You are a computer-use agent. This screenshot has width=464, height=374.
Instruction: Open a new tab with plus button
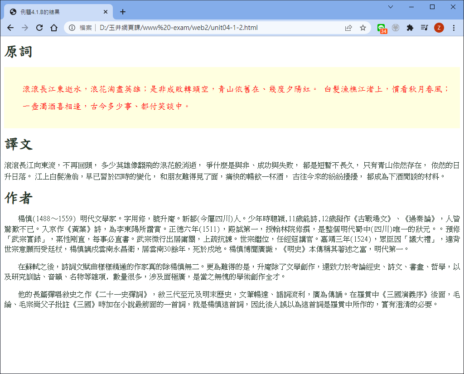122,12
